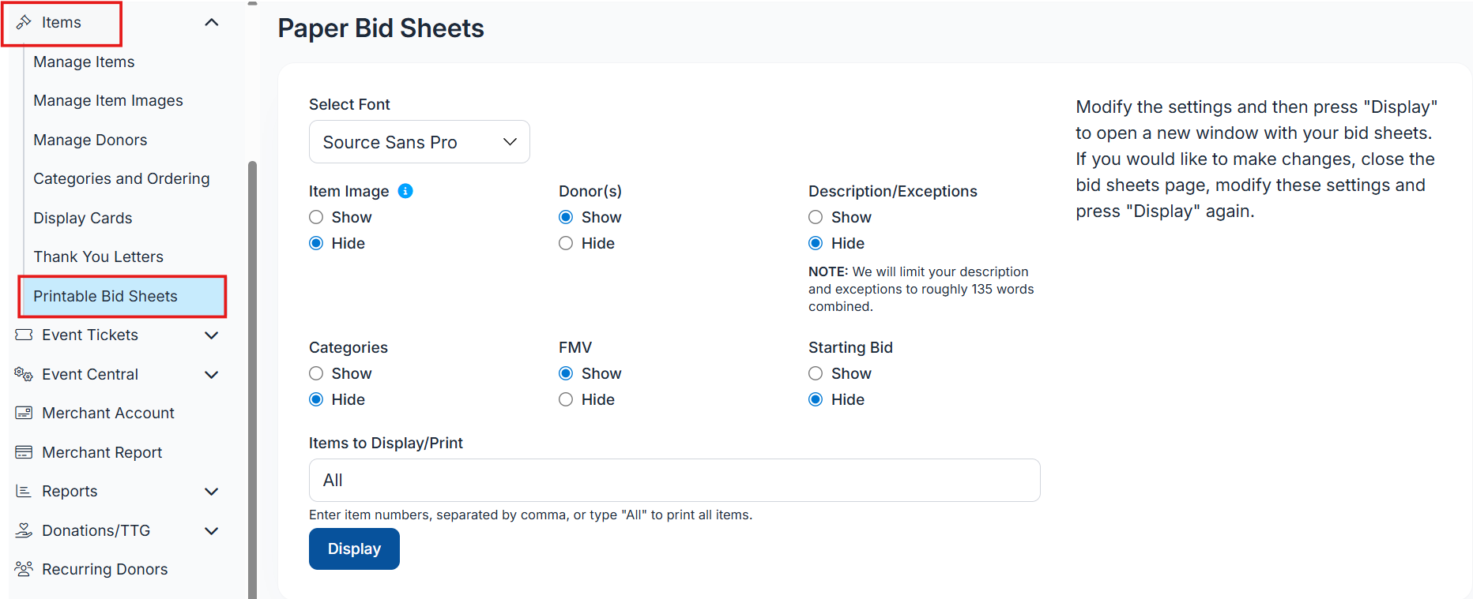Click the Event Central gears icon
1473x599 pixels.
tap(24, 374)
